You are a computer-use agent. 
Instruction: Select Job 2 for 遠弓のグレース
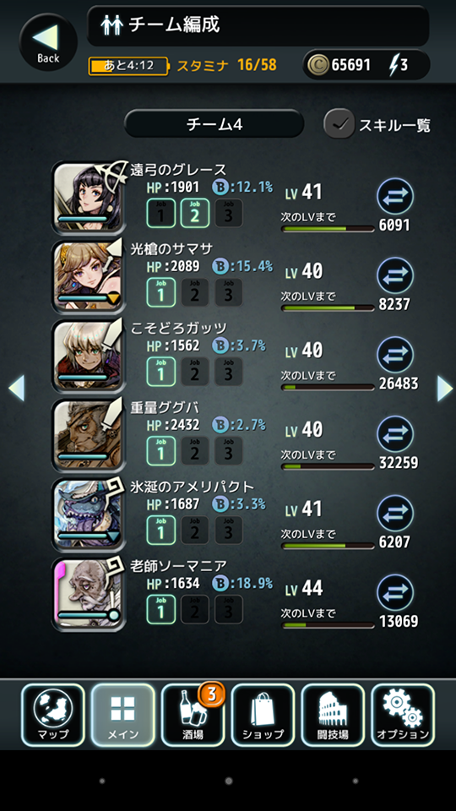point(195,213)
